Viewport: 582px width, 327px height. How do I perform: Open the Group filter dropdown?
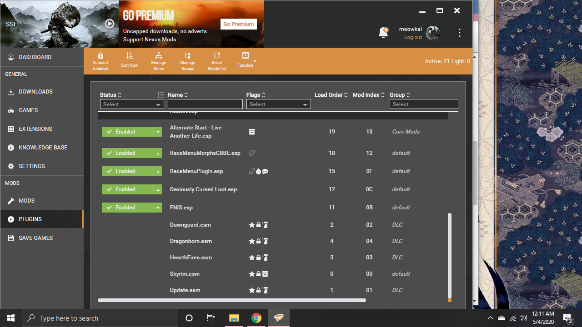point(424,104)
